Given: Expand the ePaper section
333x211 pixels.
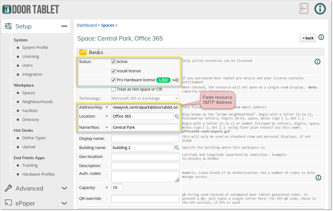Looking at the screenshot, I should point(64,203).
